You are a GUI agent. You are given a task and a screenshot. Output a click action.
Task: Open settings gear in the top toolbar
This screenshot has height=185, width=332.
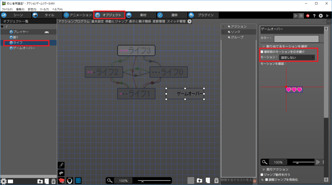[321, 16]
